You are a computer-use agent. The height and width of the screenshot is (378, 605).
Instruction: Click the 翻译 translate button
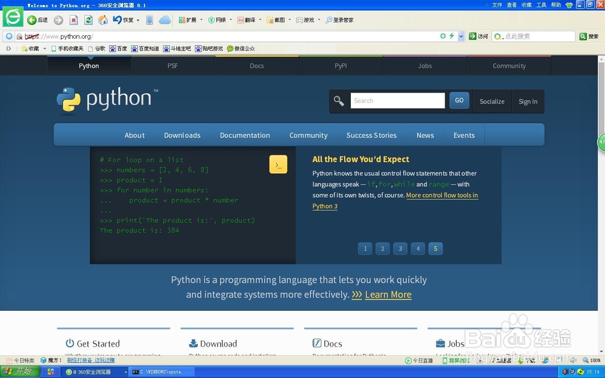[x=246, y=20]
